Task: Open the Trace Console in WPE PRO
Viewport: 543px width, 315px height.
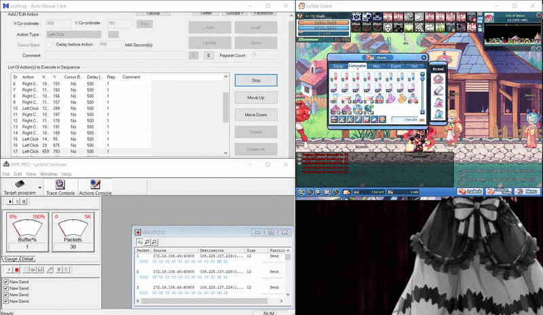Action: tap(60, 187)
